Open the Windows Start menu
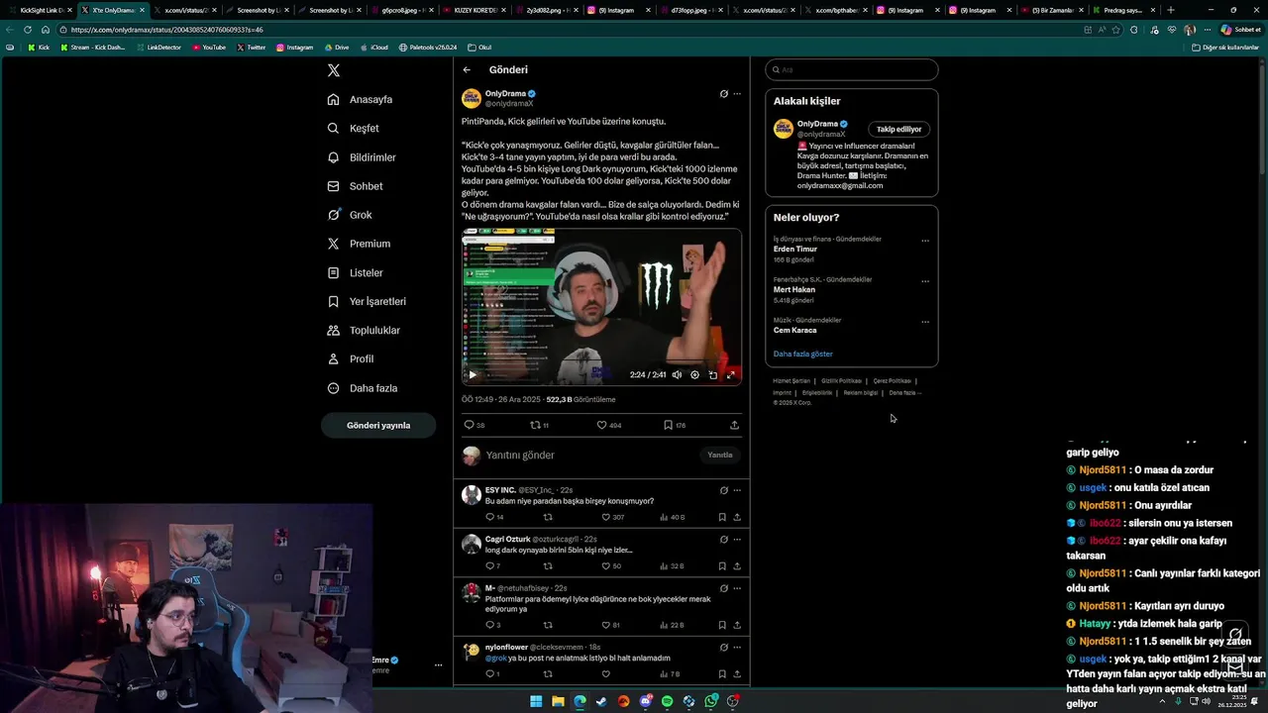 point(536,701)
